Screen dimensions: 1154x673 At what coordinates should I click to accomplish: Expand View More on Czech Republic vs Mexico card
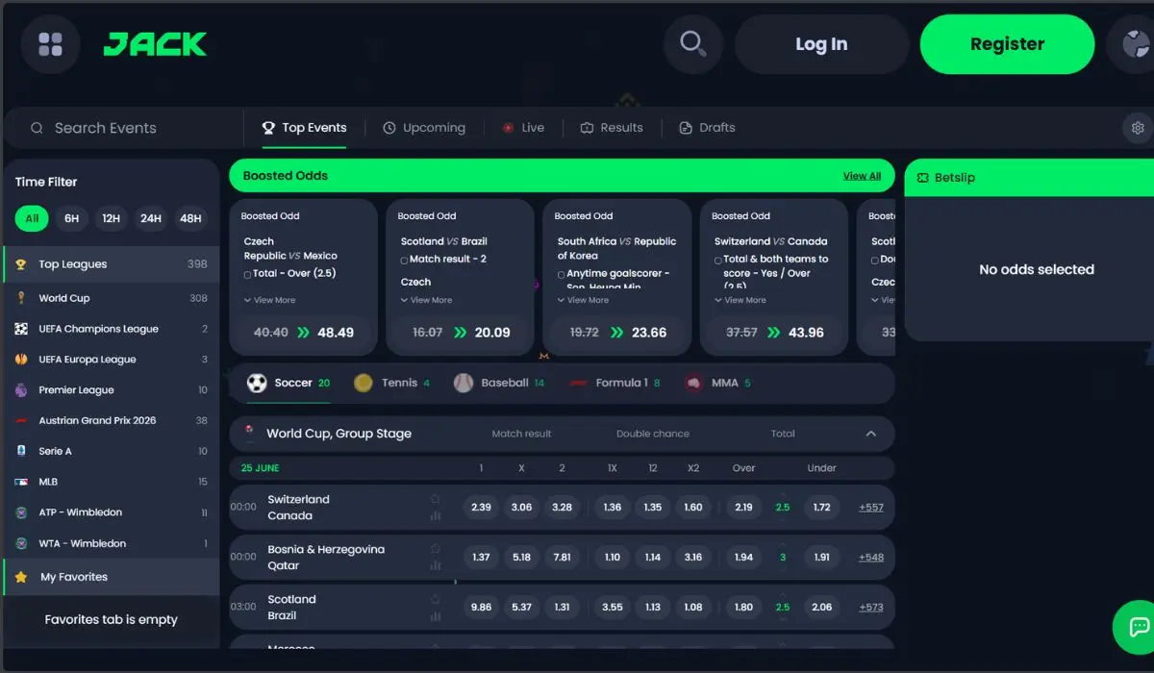[x=270, y=300]
